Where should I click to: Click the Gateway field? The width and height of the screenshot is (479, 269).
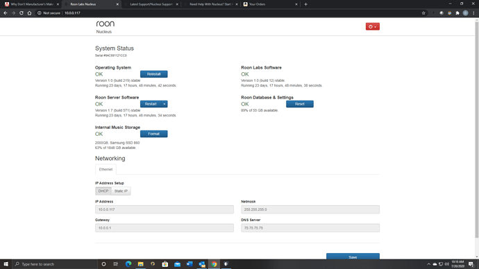[x=165, y=228]
